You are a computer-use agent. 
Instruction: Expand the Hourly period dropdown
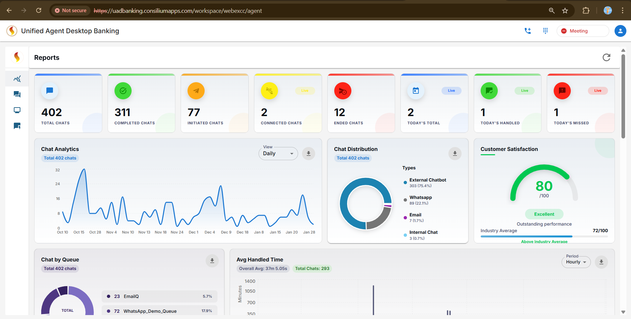(x=576, y=262)
